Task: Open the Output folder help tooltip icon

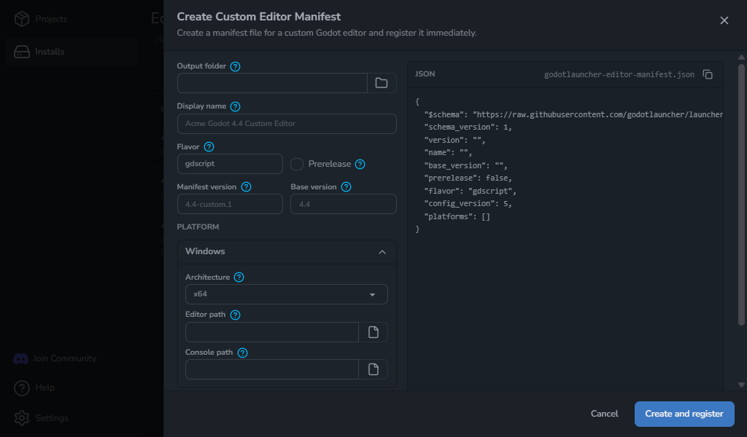Action: 235,66
